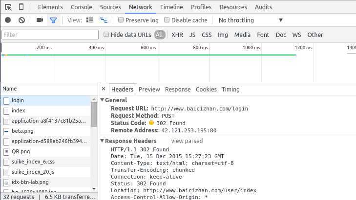Toggle device mode phone icon
The height and width of the screenshot is (200, 356).
coord(21,7)
